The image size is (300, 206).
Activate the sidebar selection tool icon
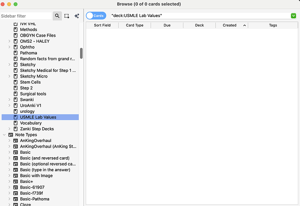[67, 16]
